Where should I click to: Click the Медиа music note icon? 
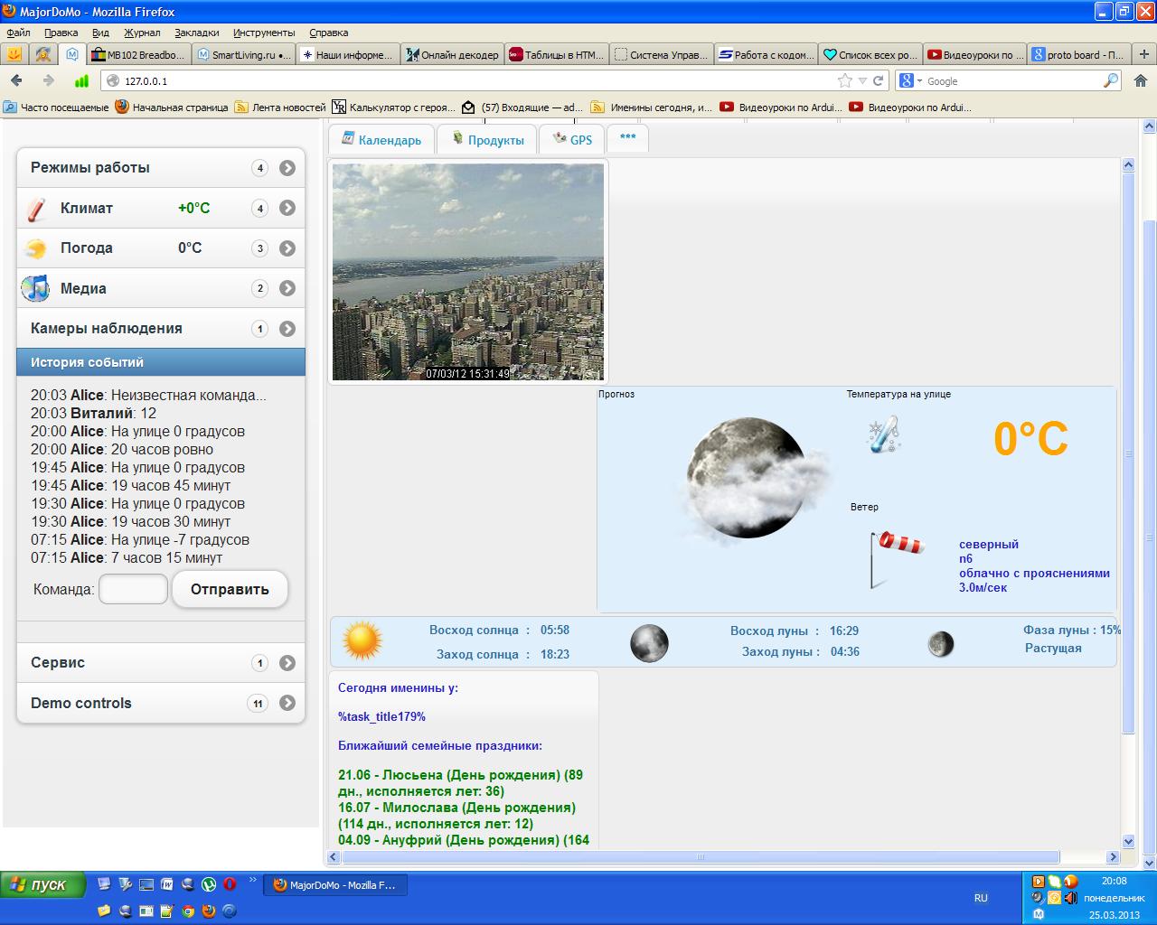point(36,288)
